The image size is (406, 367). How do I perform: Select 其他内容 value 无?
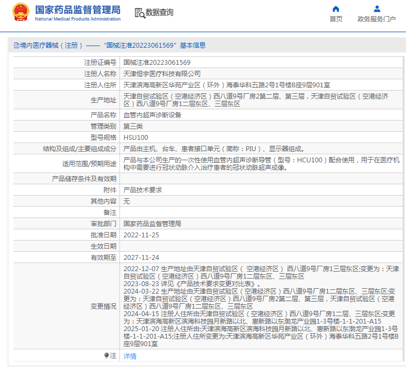pos(126,201)
